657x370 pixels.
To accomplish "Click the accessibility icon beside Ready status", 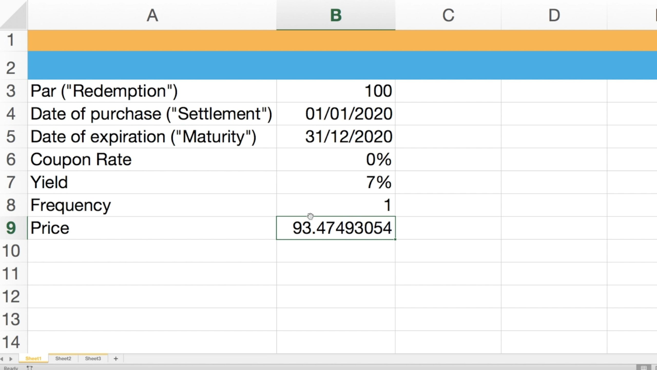I will 30,368.
